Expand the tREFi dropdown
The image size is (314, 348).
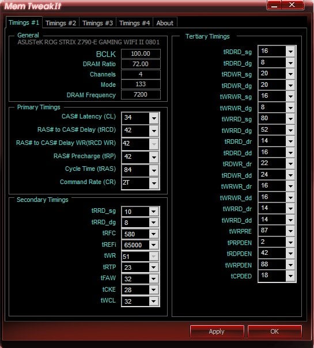[153, 245]
